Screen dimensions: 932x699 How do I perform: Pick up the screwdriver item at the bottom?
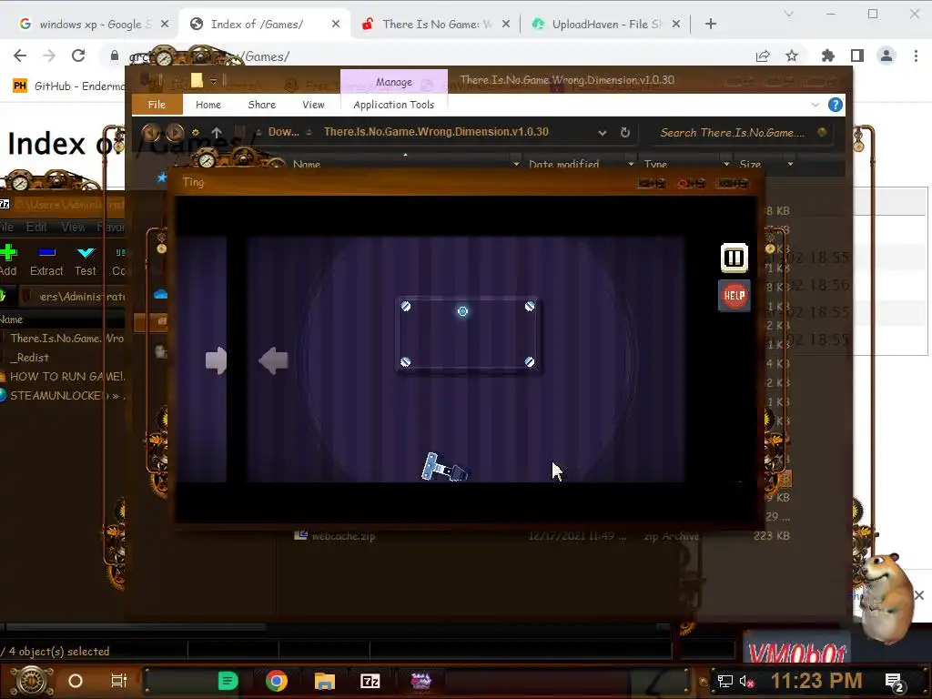point(444,468)
